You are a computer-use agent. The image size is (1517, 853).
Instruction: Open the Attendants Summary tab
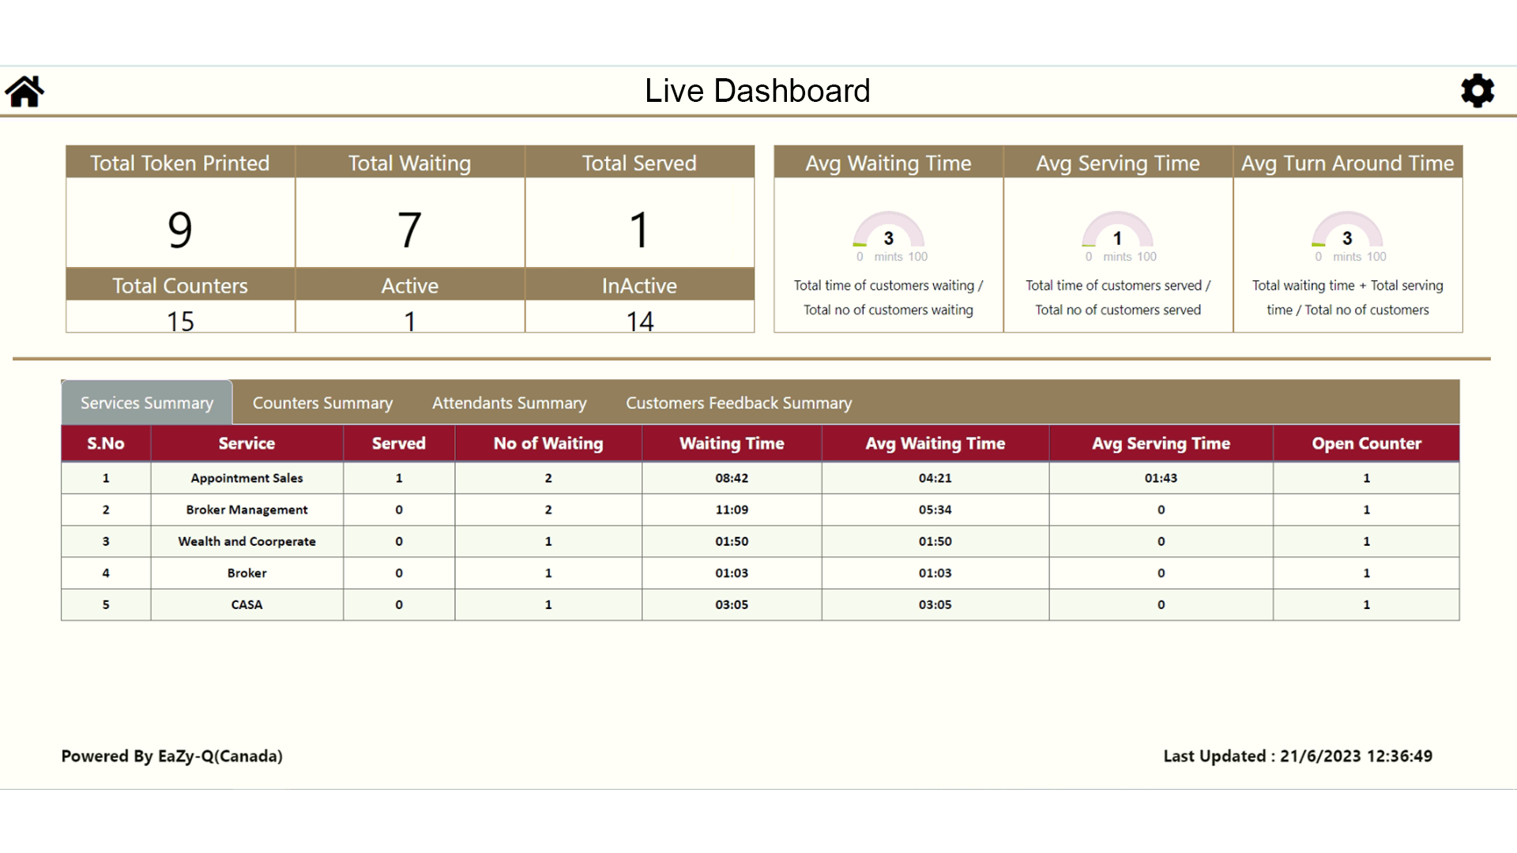coord(509,403)
